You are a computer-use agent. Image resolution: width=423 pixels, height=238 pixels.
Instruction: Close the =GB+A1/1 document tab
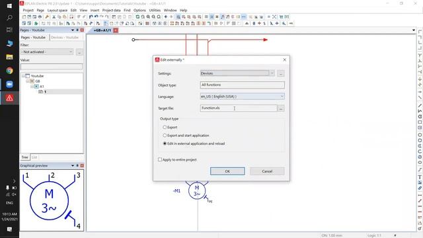[x=116, y=30]
